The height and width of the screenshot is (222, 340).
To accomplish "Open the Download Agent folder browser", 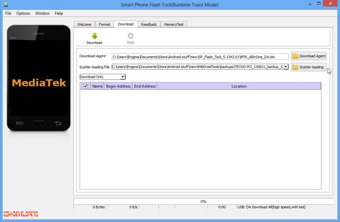I will (x=309, y=56).
